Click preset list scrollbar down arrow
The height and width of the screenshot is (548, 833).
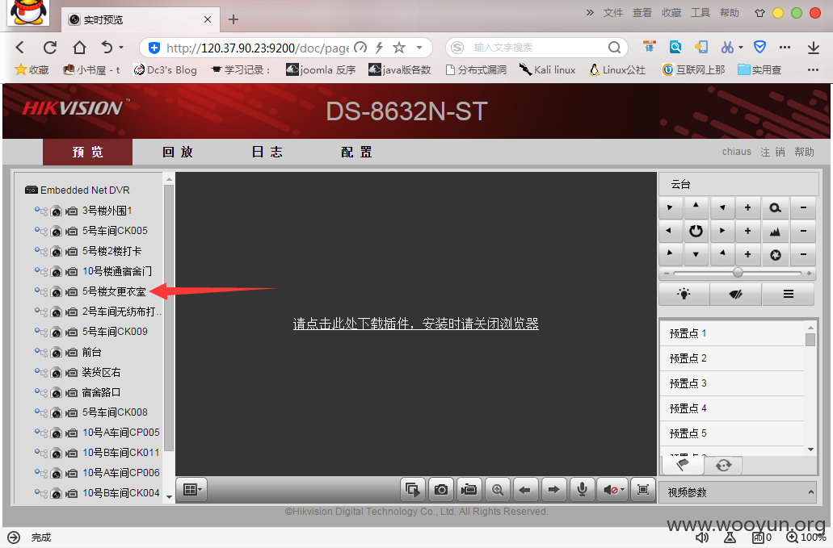810,450
